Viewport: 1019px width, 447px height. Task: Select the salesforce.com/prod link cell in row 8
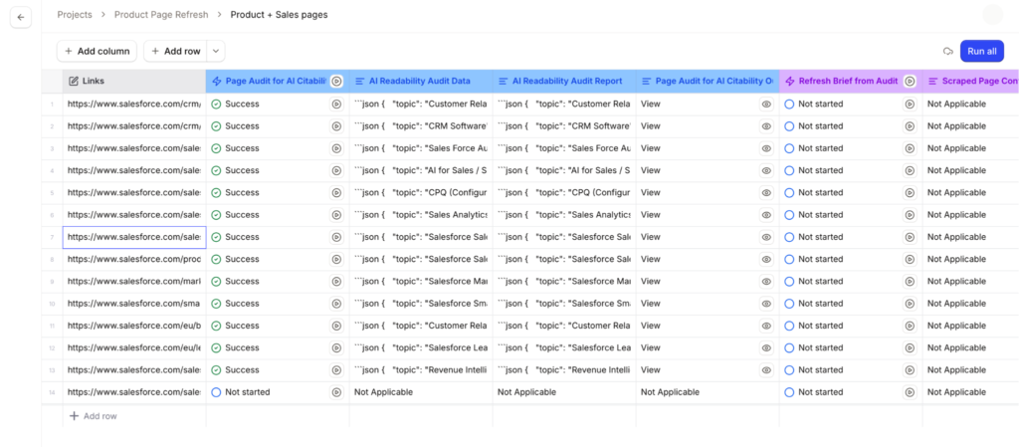click(134, 259)
